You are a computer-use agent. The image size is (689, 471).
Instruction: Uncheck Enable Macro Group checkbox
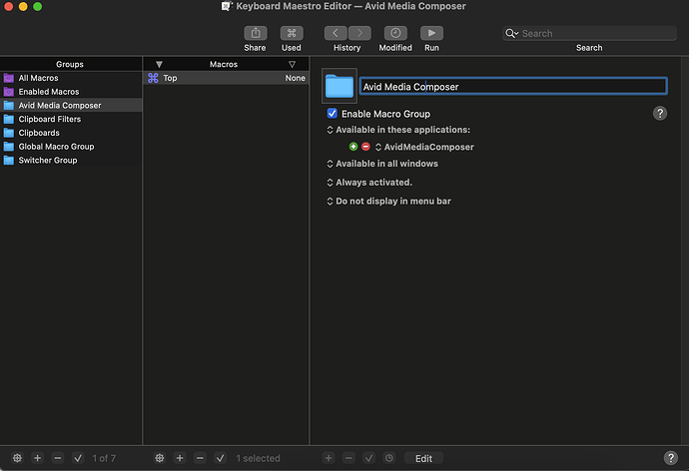333,113
